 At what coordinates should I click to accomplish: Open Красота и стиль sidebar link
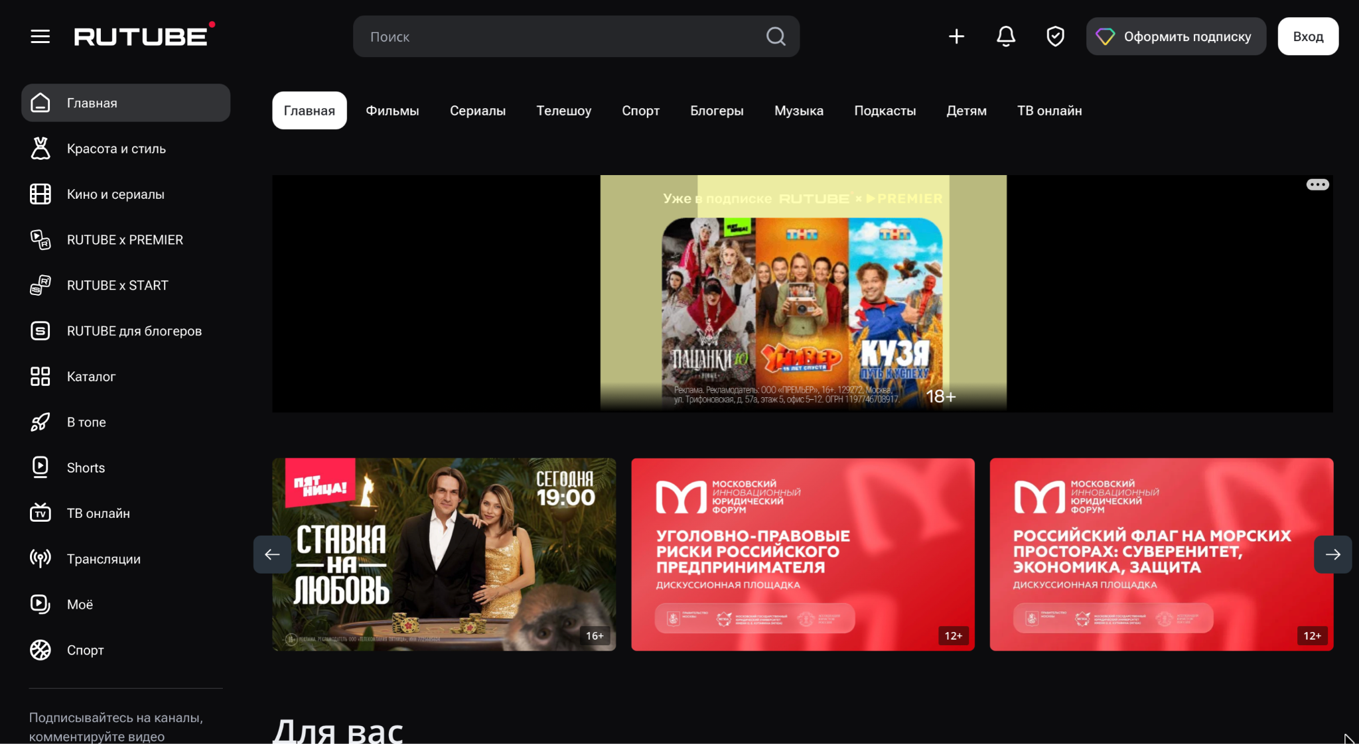pyautogui.click(x=126, y=149)
